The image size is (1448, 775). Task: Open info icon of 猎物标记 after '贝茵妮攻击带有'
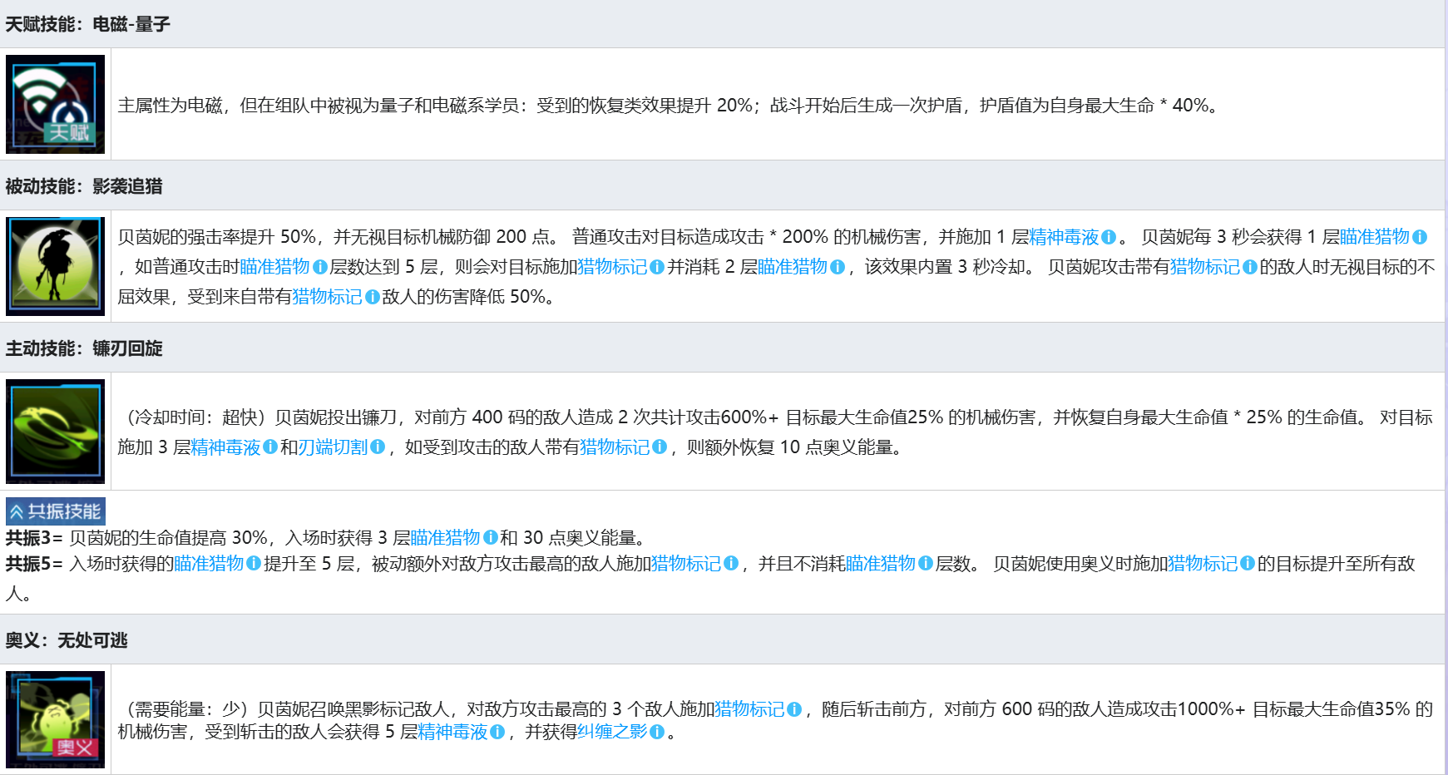tap(1249, 267)
